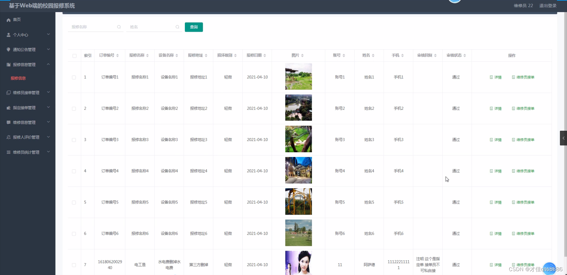Sort the table by 审核状态 column
Screen dimensions: 567x275
(x=465, y=55)
